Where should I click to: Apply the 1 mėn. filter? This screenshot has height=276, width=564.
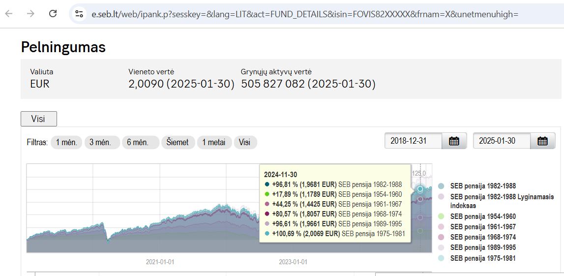point(66,142)
